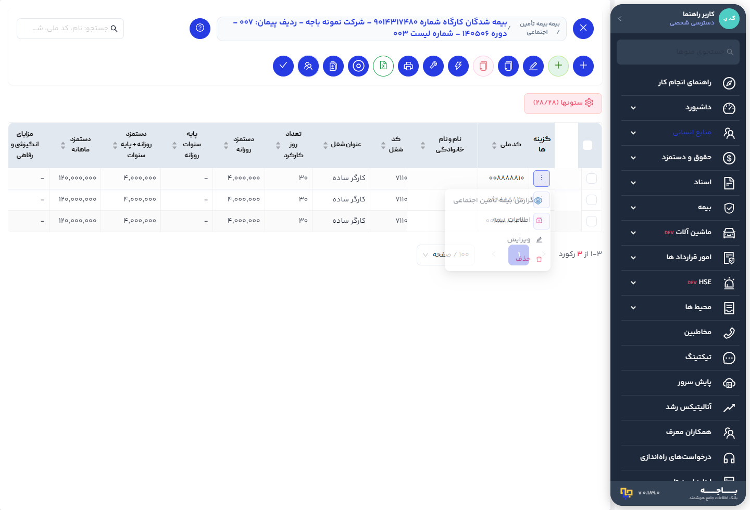
Task: Open the ۱۰۰ / صفحه page-size dropdown
Action: [446, 254]
